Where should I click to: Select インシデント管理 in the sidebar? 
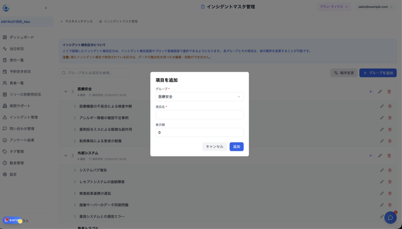[23, 118]
